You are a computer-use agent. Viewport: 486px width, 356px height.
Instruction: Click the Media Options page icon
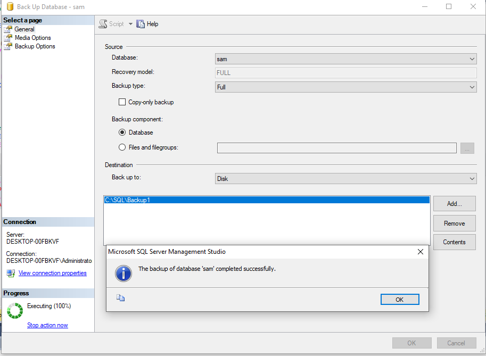pyautogui.click(x=8, y=38)
